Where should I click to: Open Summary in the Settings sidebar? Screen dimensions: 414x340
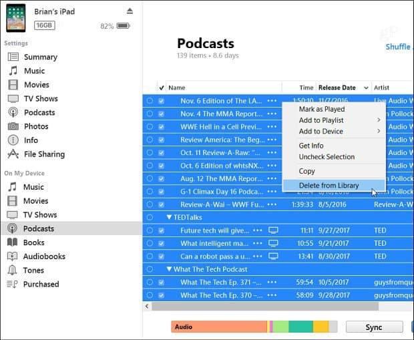pyautogui.click(x=40, y=57)
